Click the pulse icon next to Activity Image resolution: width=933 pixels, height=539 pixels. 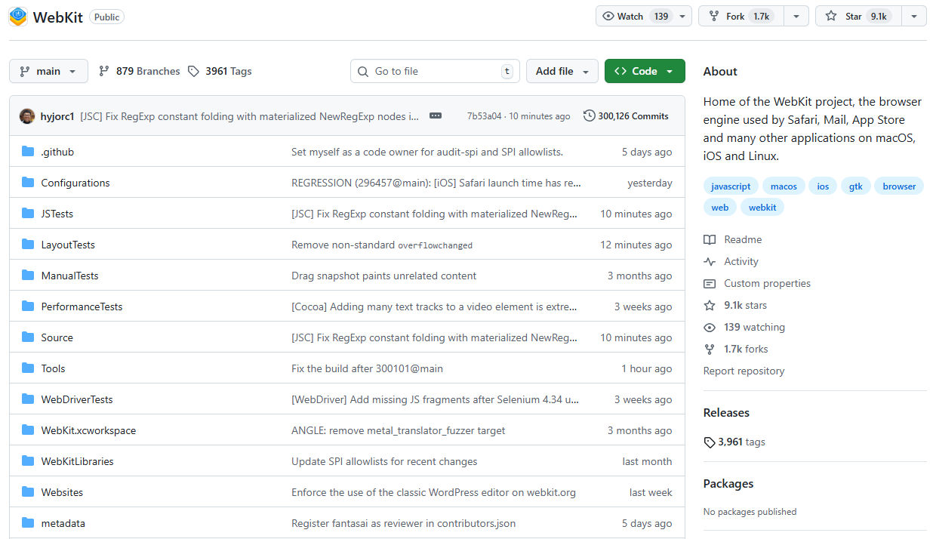click(710, 261)
